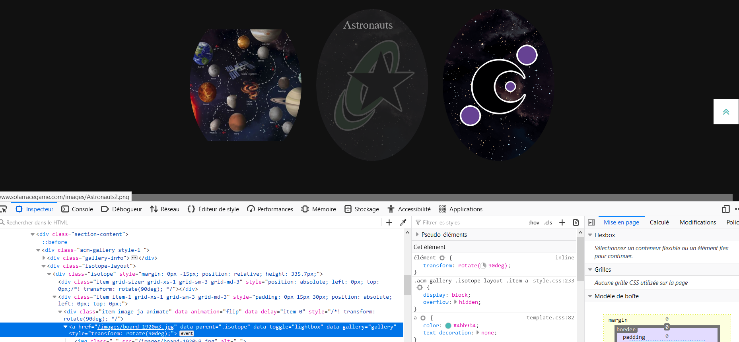The image size is (739, 342).
Task: Toggle responsive design mode icon
Action: point(725,209)
